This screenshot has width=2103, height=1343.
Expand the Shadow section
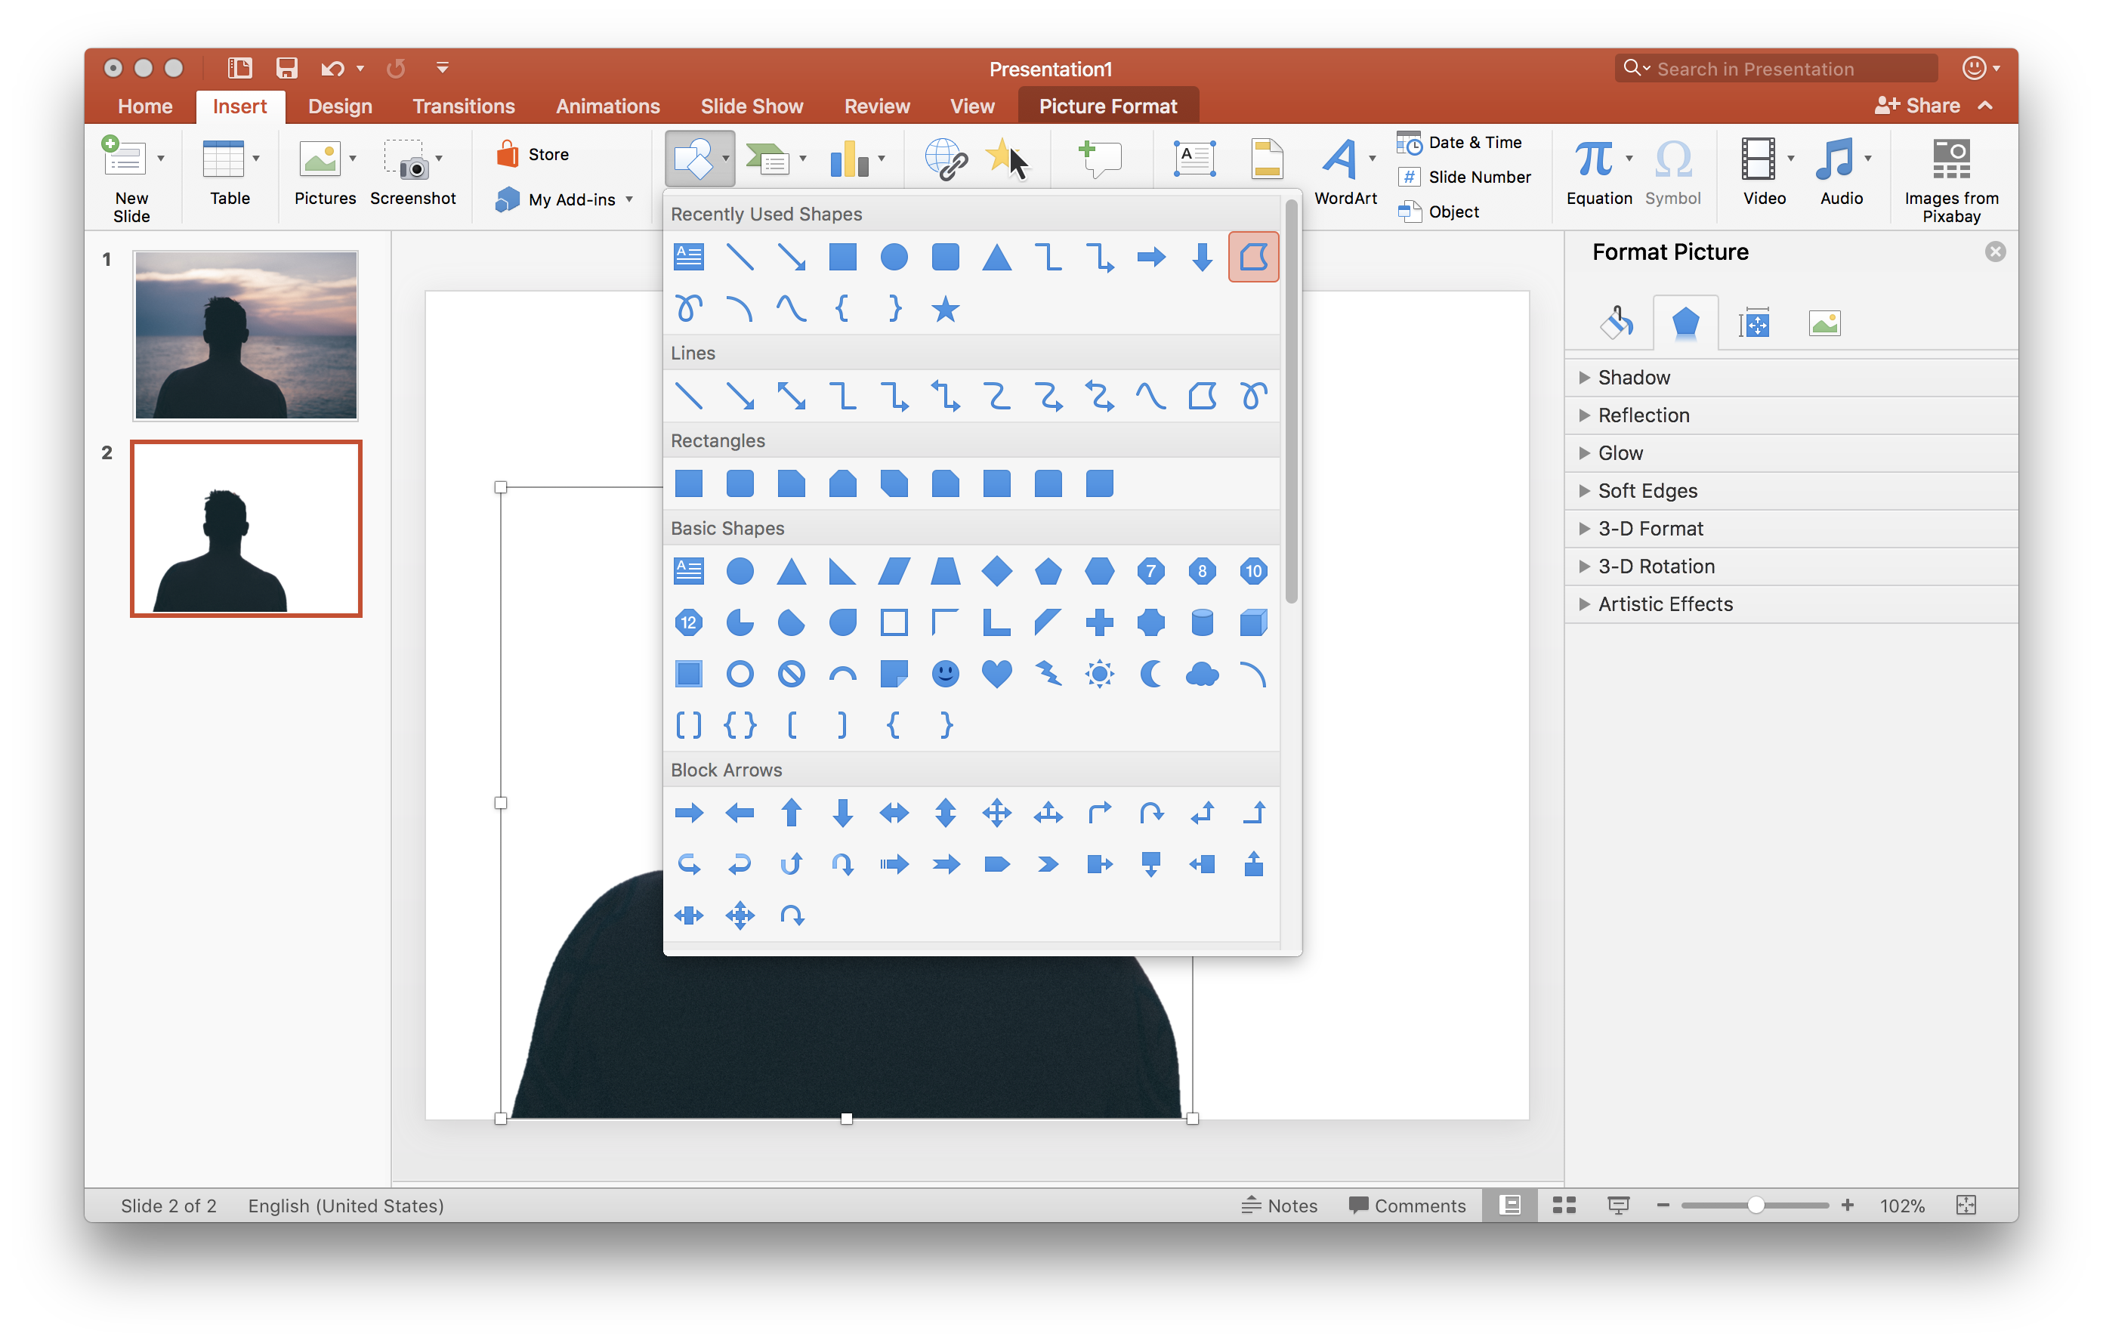click(x=1632, y=377)
